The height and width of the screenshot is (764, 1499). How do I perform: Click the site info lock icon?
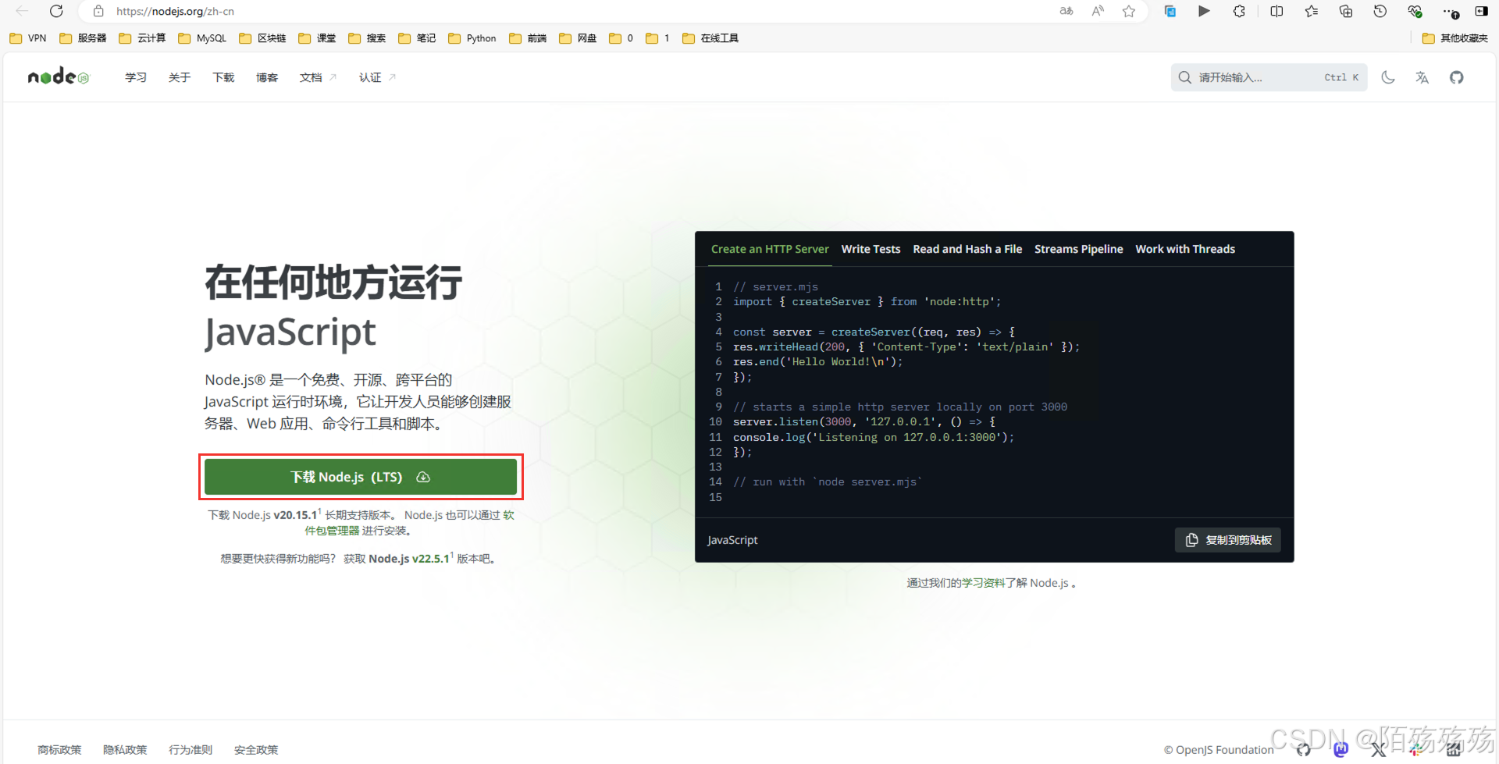[98, 11]
